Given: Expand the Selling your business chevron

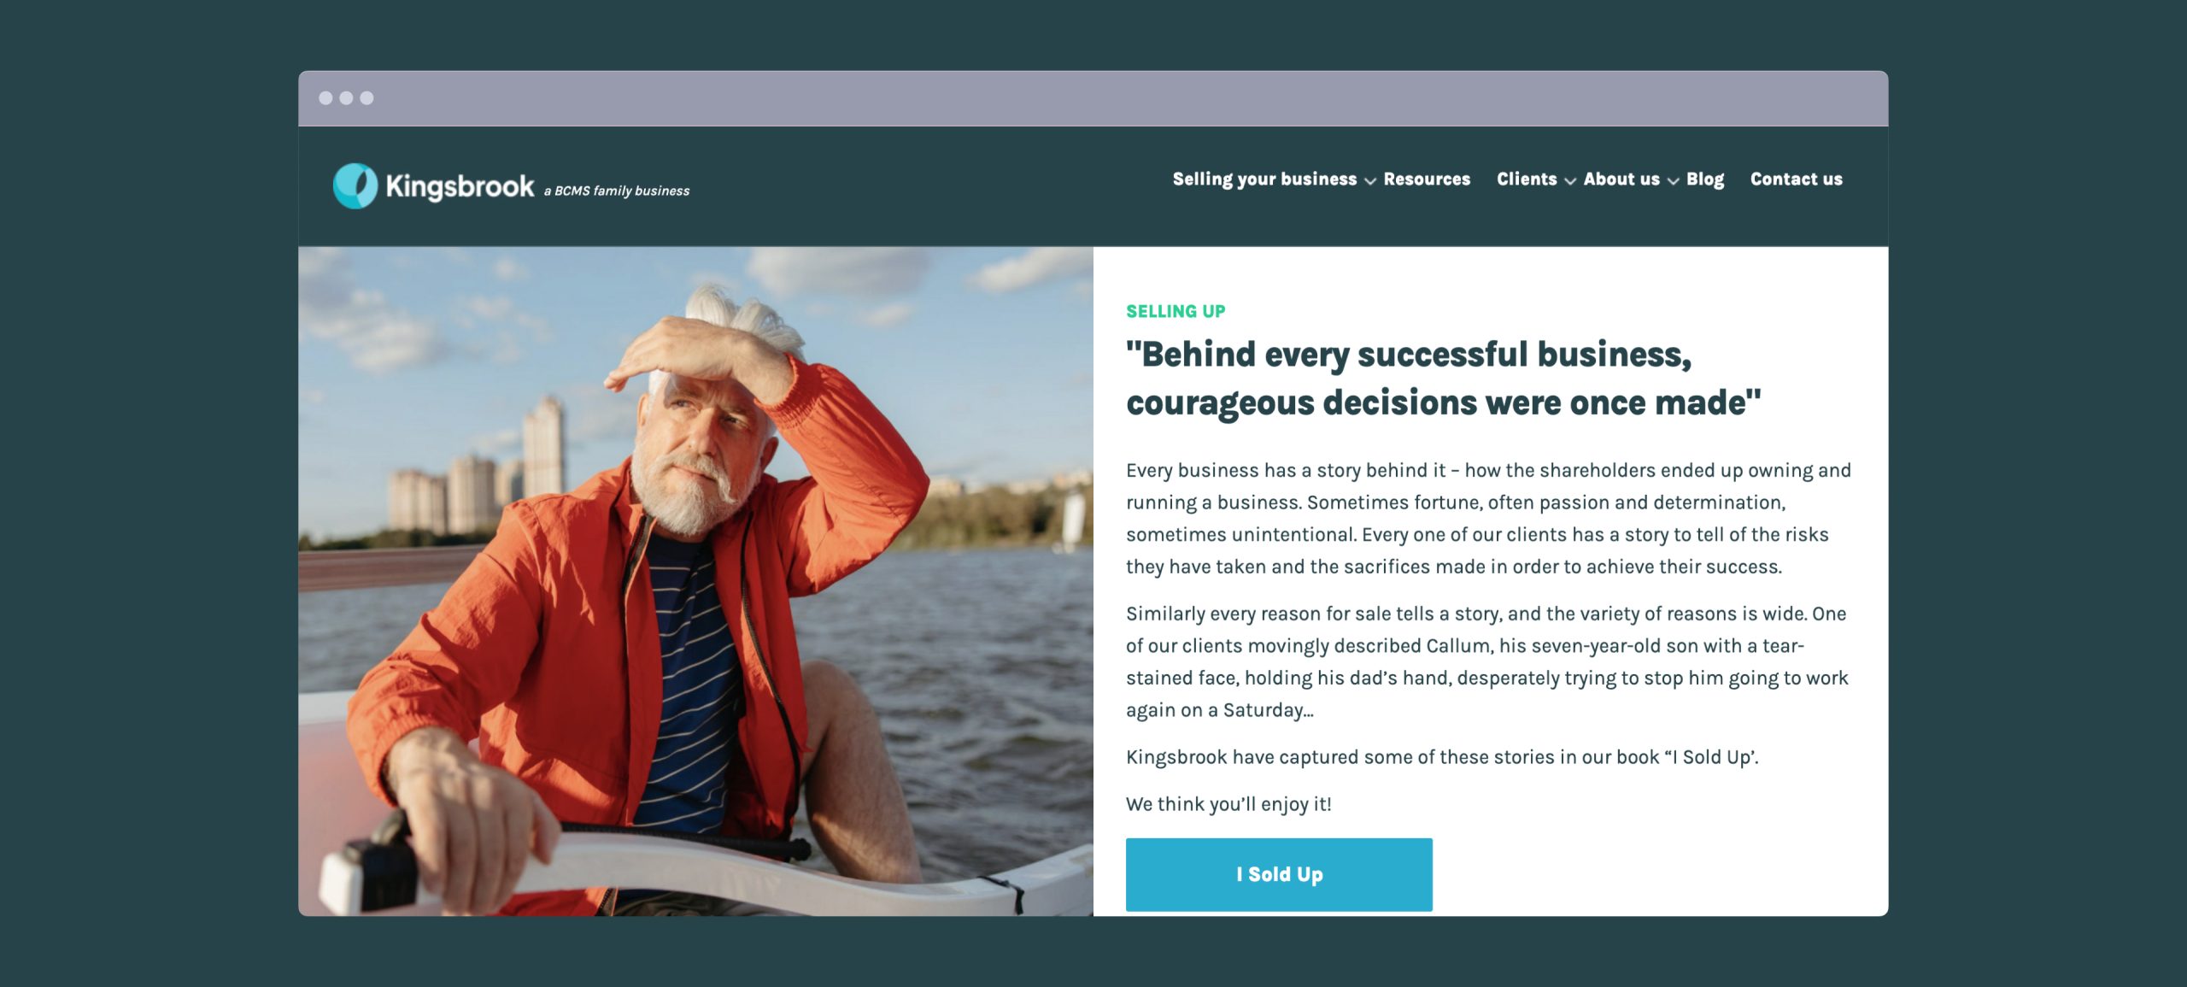Looking at the screenshot, I should tap(1370, 181).
